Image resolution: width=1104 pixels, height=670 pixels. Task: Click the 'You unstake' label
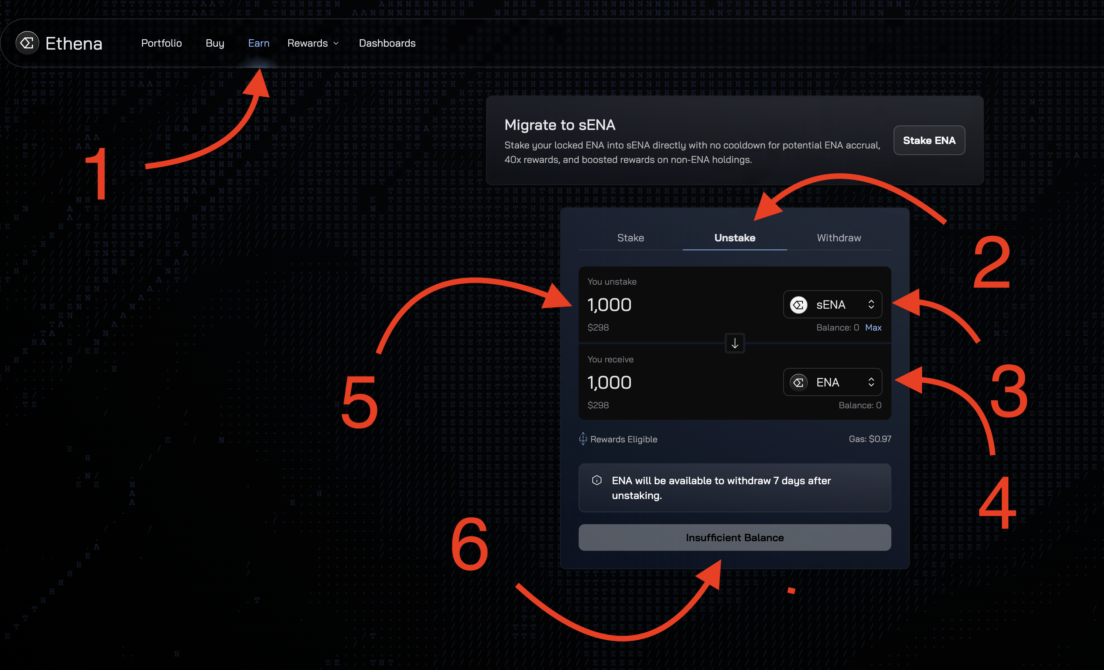tap(612, 282)
